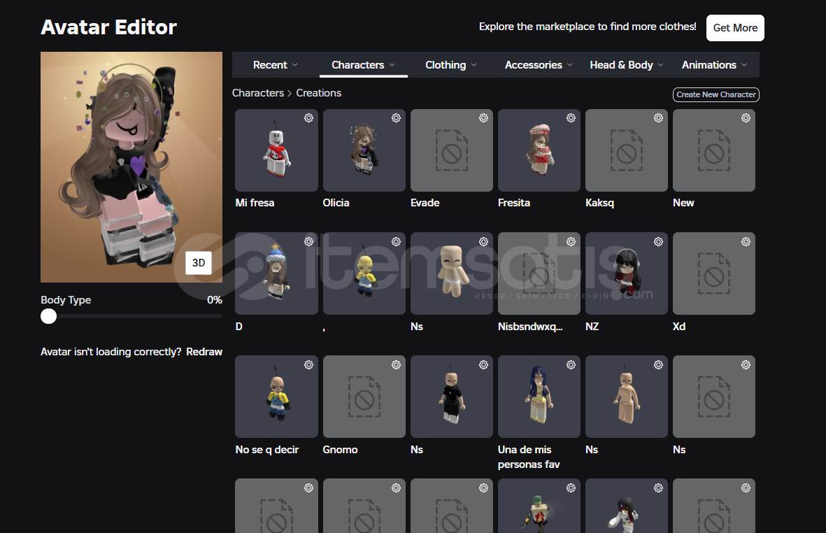Go to Characters in the breadcrumb

pyautogui.click(x=258, y=93)
